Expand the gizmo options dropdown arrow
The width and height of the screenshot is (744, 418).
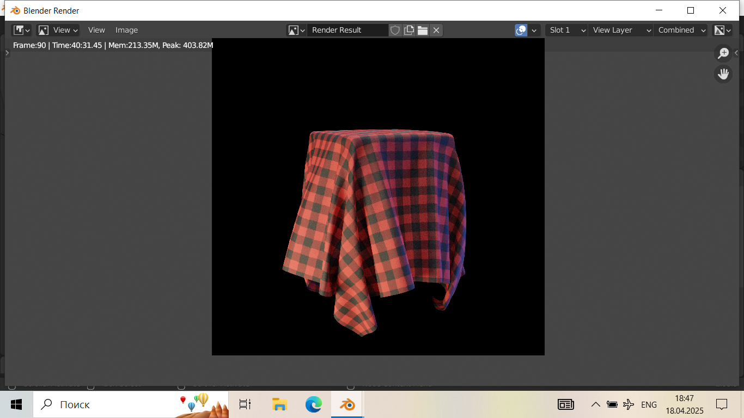click(x=534, y=30)
